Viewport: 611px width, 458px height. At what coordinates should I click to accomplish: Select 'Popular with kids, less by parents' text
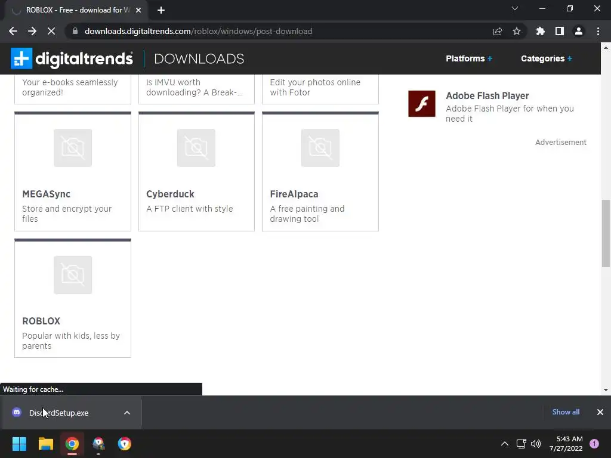(71, 341)
